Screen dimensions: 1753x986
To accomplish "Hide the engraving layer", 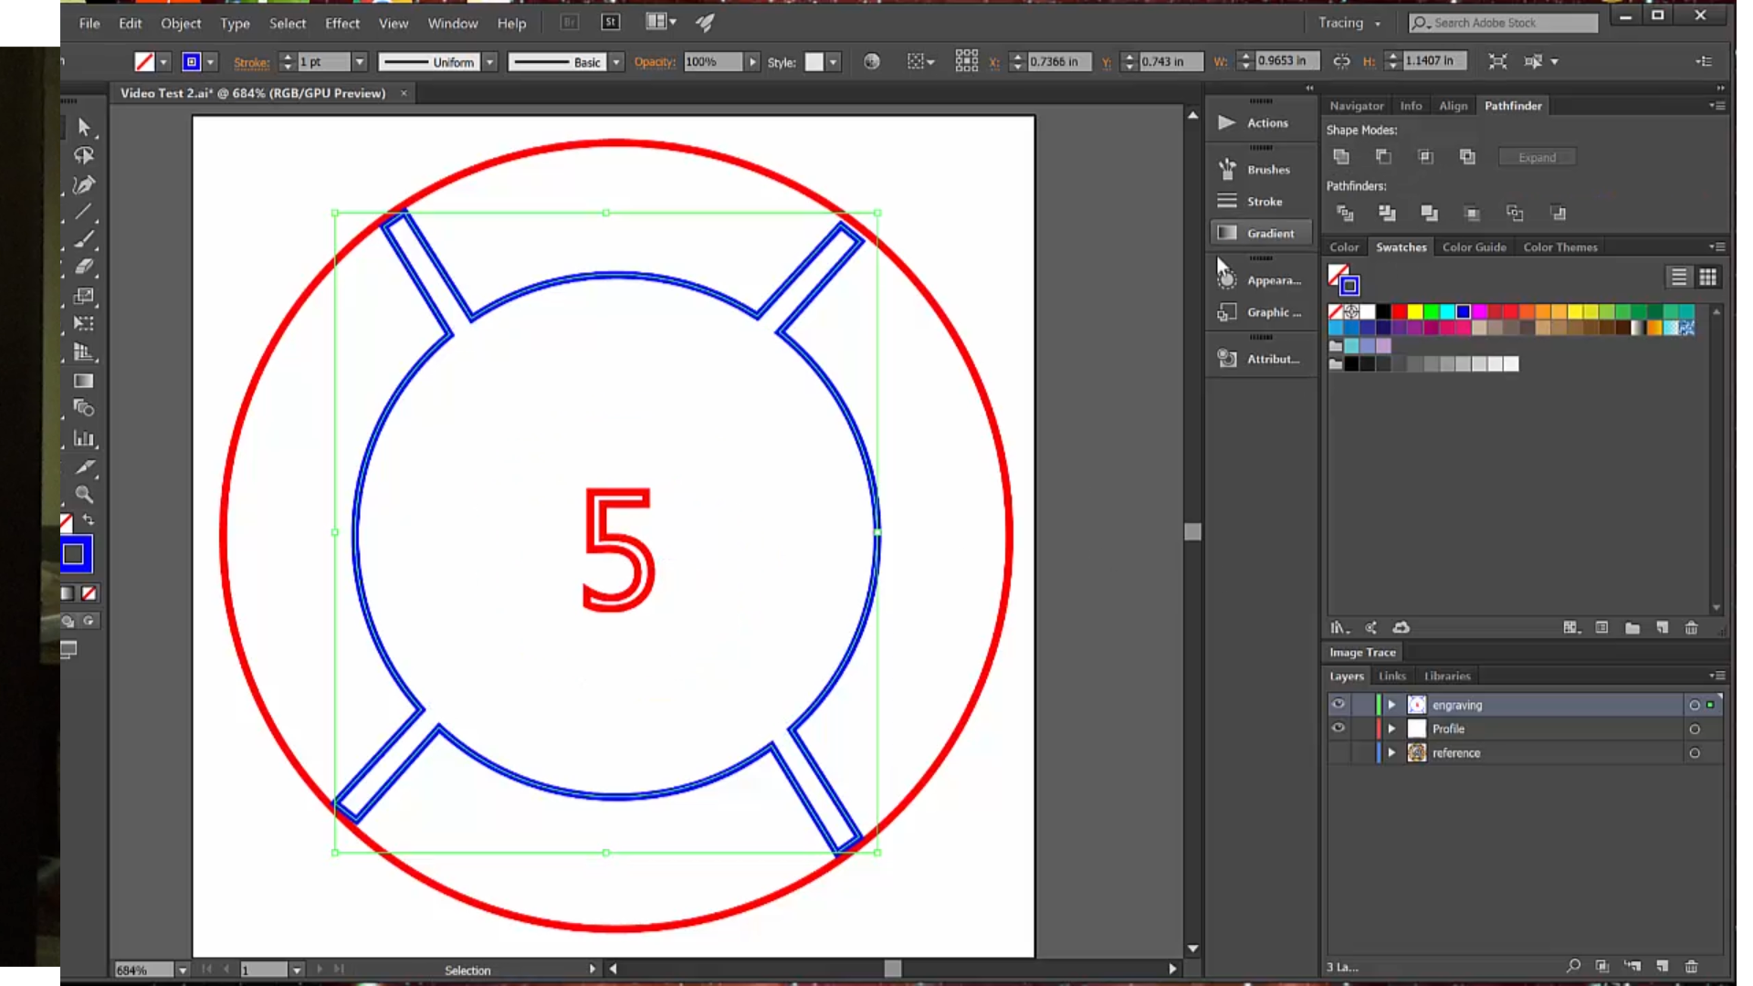I will pos(1338,705).
